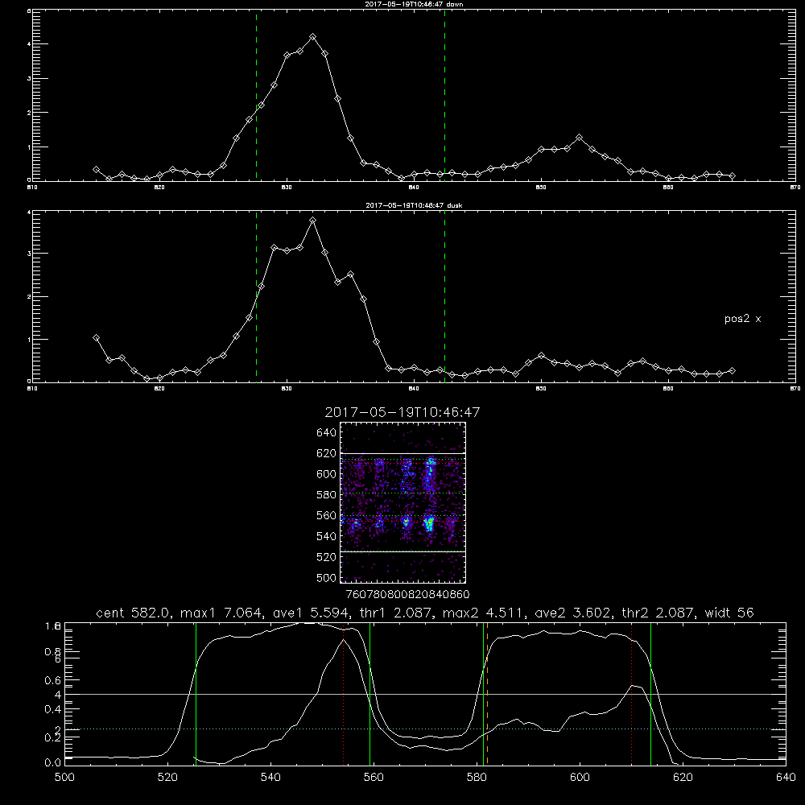This screenshot has width=805, height=805.
Task: Click the secondary peak diamond near 853 in dawn plot
Action: [x=579, y=138]
